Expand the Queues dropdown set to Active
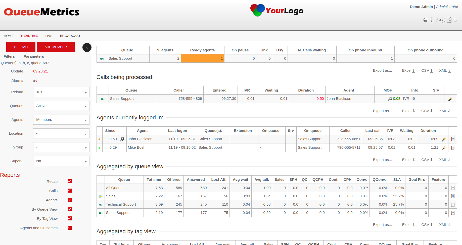 61,106
